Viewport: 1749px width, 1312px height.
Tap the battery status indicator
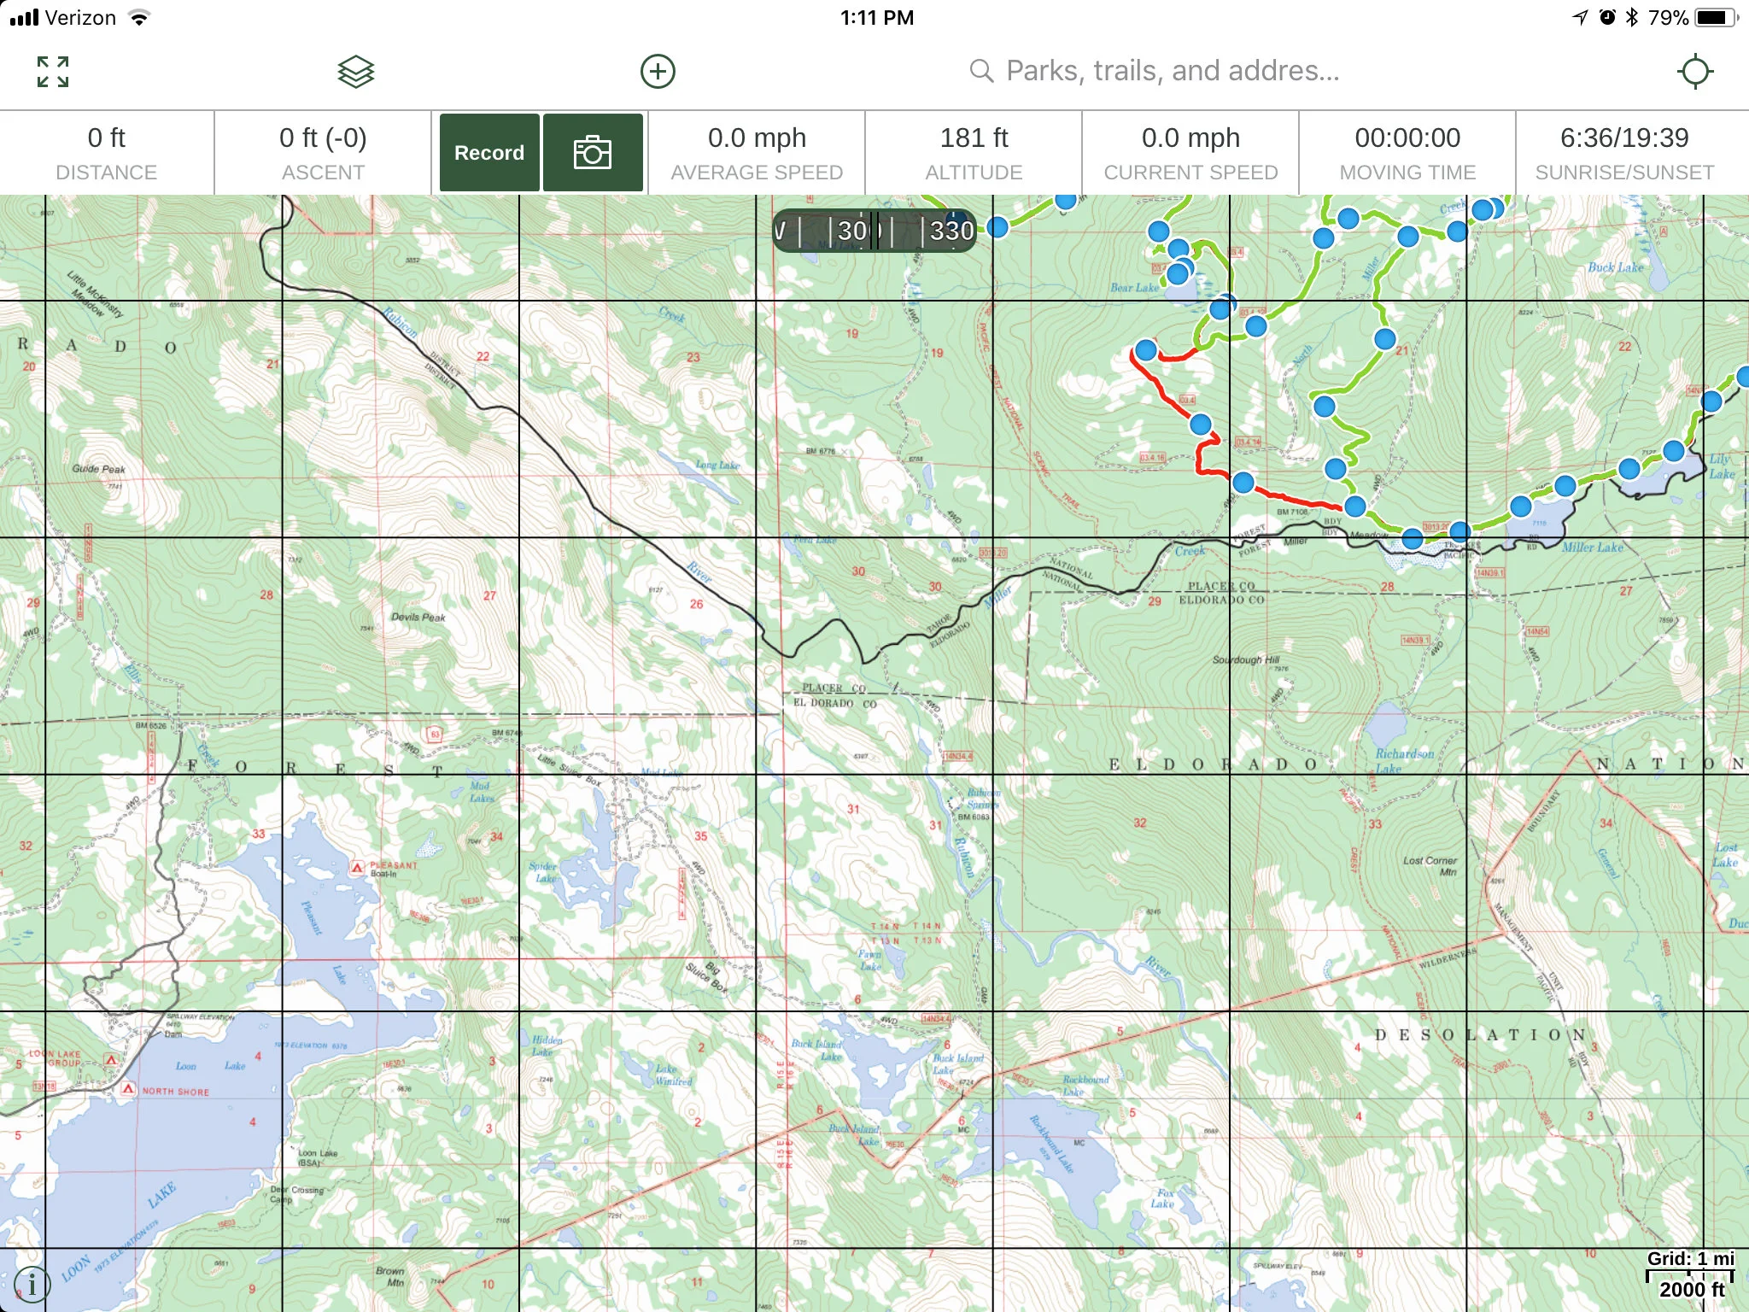point(1715,17)
